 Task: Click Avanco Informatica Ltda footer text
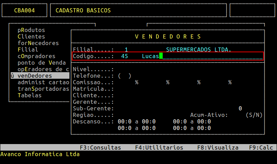[x=40, y=154]
